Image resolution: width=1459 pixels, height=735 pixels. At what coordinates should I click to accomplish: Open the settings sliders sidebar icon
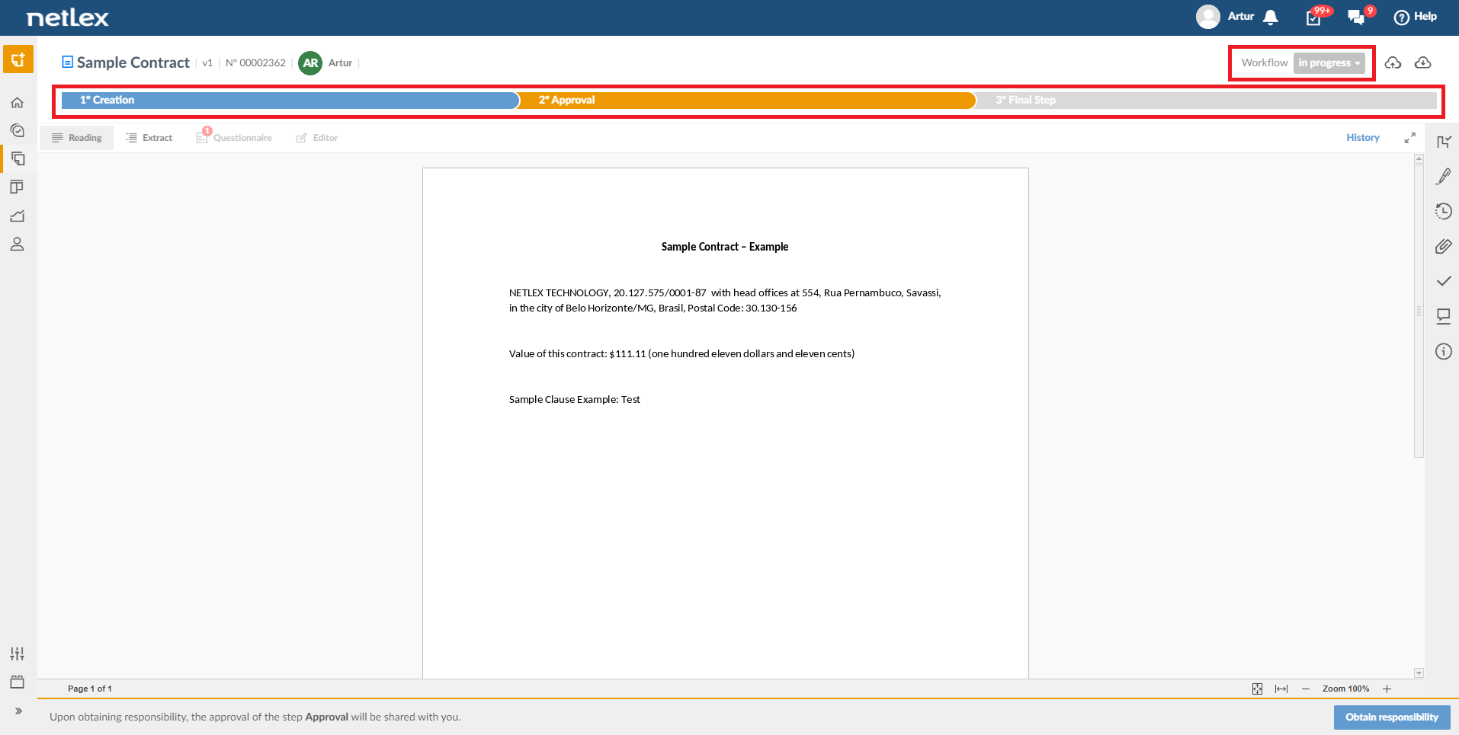pyautogui.click(x=17, y=654)
